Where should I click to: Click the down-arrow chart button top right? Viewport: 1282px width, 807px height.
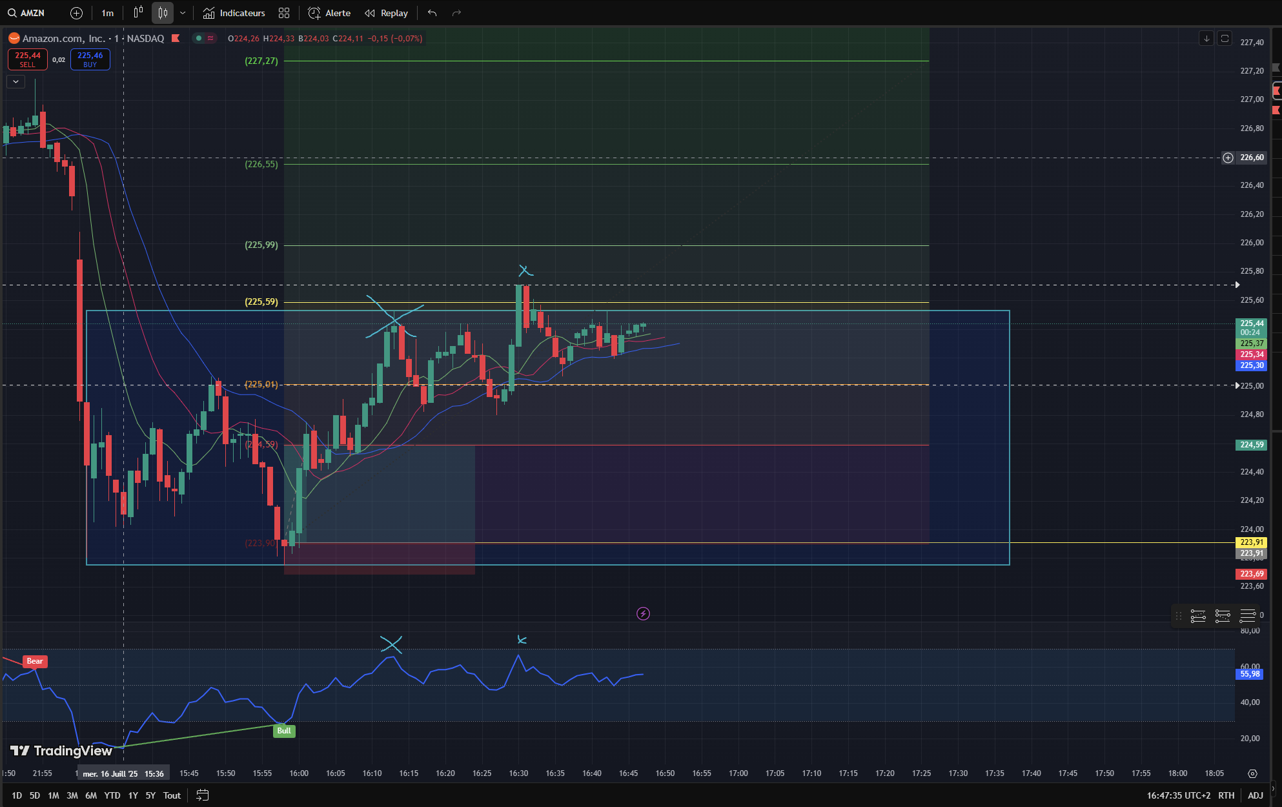tap(1206, 39)
